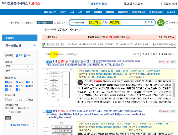Select 특허·실용신안 in the blue menu bar
Screen dimensions: 178x135
coord(50,12)
